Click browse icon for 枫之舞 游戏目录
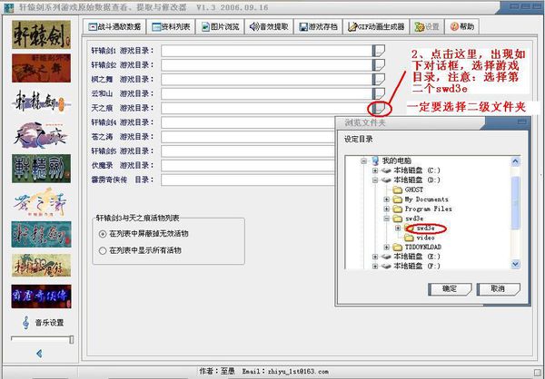 379,80
